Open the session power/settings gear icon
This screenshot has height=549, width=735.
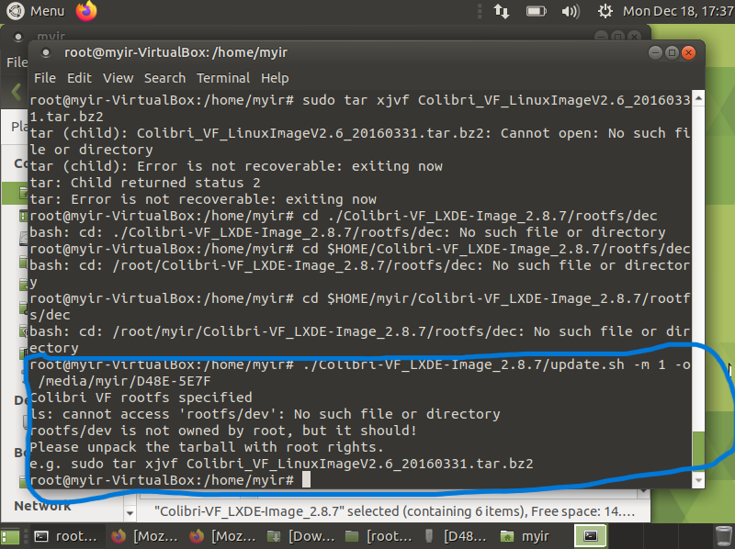point(605,11)
